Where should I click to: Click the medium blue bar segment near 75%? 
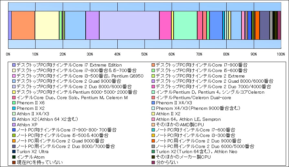(216, 26)
